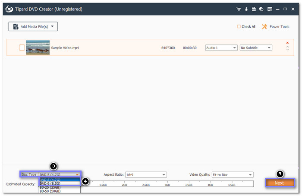Move Sample Video.mp4 up in the list
The image size is (302, 196).
(x=288, y=47)
